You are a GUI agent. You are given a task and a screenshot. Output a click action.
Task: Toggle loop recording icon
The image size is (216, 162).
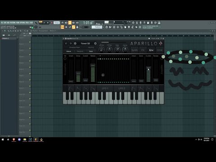click(77, 22)
